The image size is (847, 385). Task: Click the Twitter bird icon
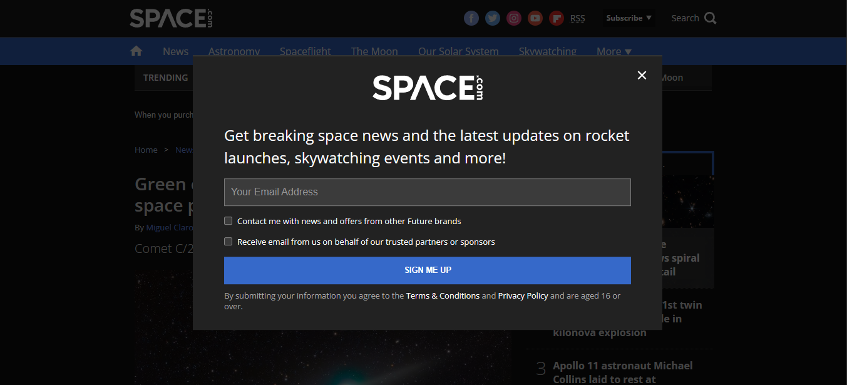pos(492,18)
